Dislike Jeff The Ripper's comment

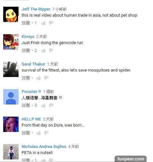pyautogui.click(x=51, y=23)
